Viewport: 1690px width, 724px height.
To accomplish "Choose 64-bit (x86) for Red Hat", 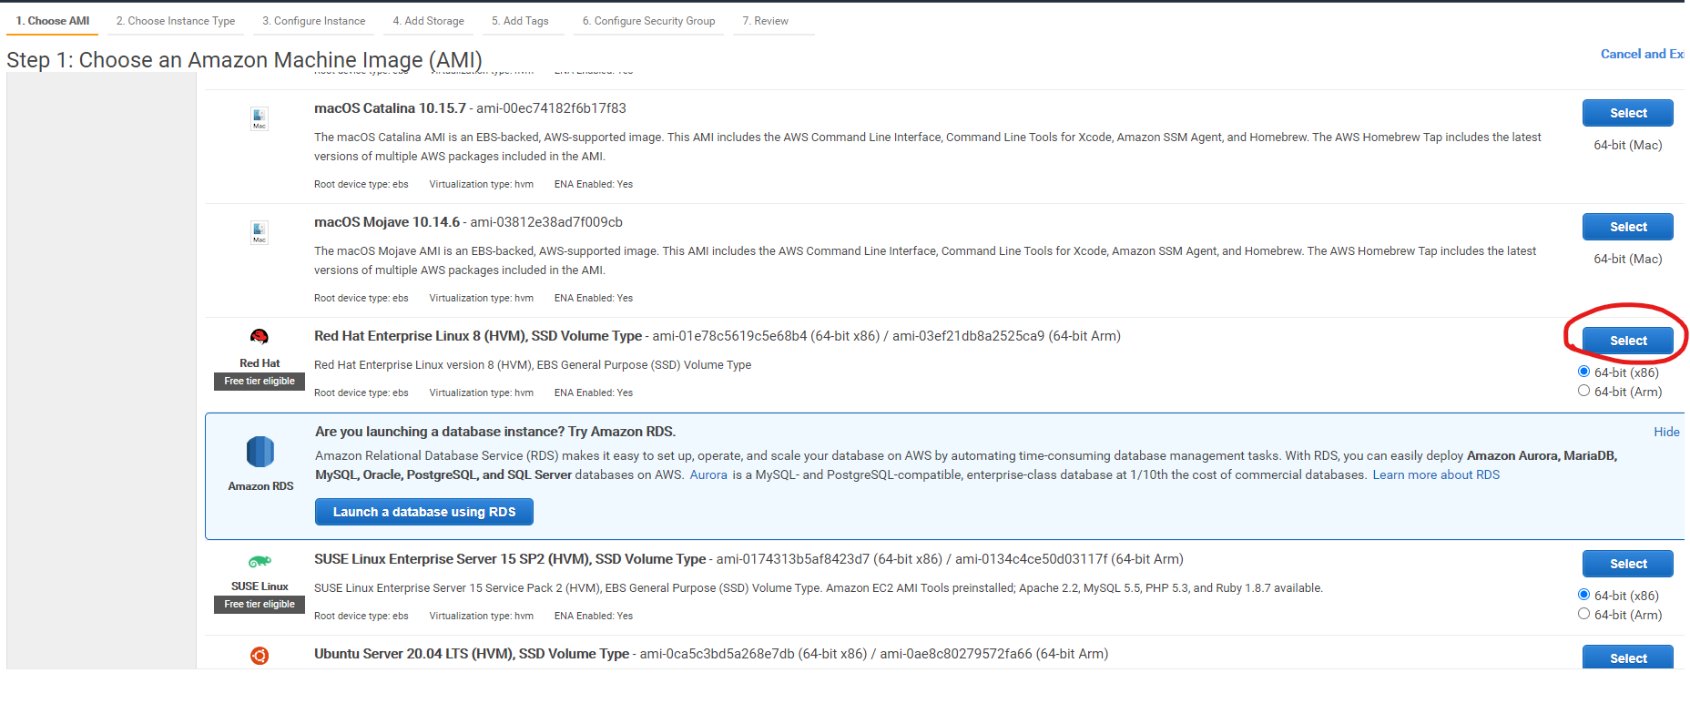I will (x=1583, y=372).
